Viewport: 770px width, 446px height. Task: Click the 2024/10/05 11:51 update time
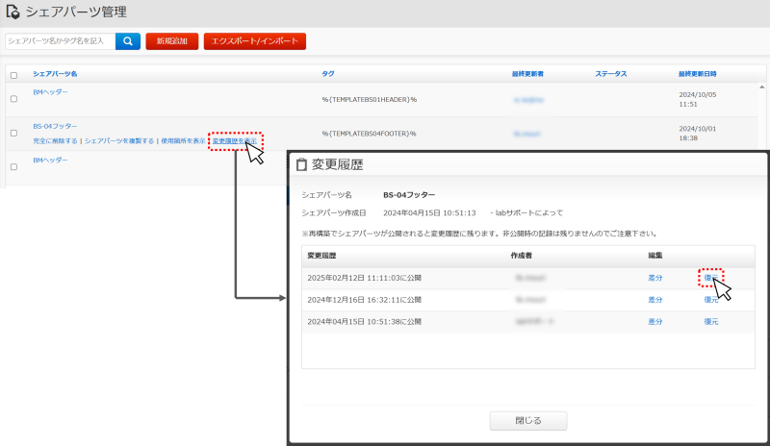pyautogui.click(x=697, y=99)
